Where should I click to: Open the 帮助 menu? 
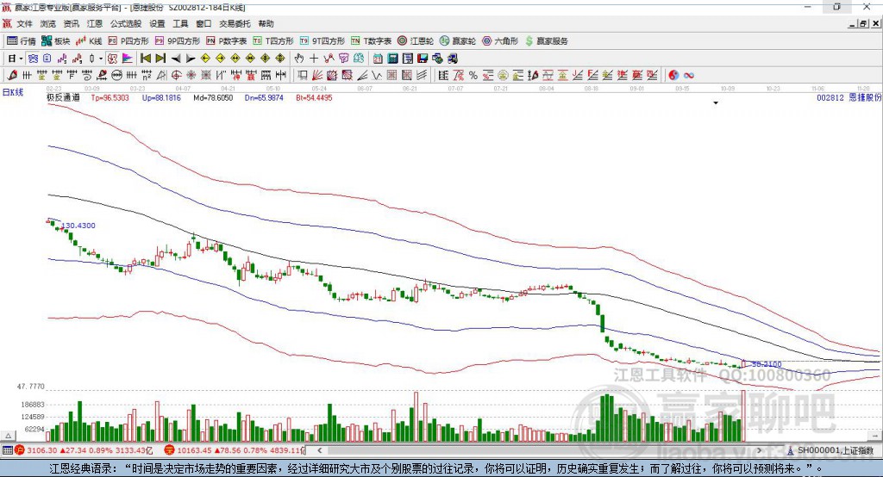click(266, 23)
